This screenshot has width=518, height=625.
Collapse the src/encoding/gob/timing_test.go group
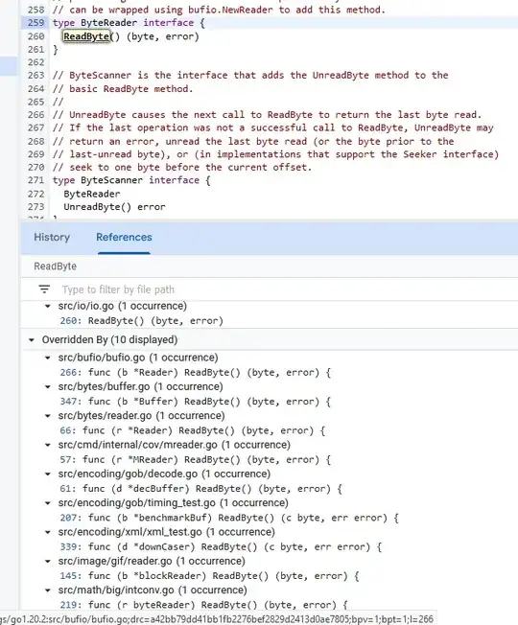pos(48,503)
